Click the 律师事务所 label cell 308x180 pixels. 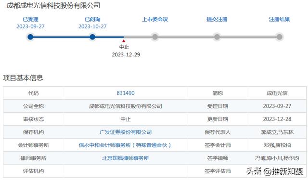pos(33,158)
